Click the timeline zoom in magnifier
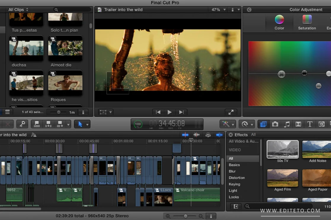Viewport: 331px width, 220px height. coord(201,216)
